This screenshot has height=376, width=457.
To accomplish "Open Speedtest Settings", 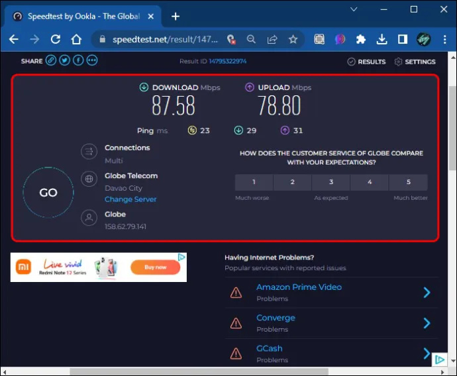I will [x=415, y=62].
